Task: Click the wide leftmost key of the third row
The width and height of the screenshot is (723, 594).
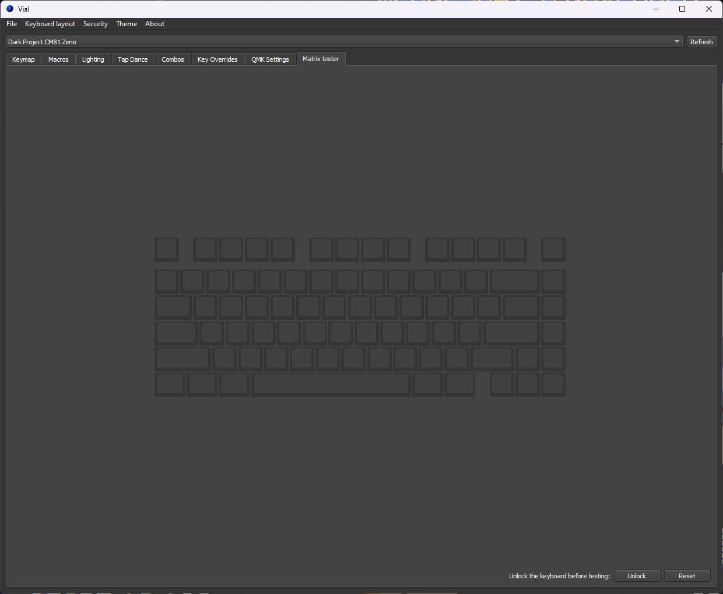Action: point(173,307)
